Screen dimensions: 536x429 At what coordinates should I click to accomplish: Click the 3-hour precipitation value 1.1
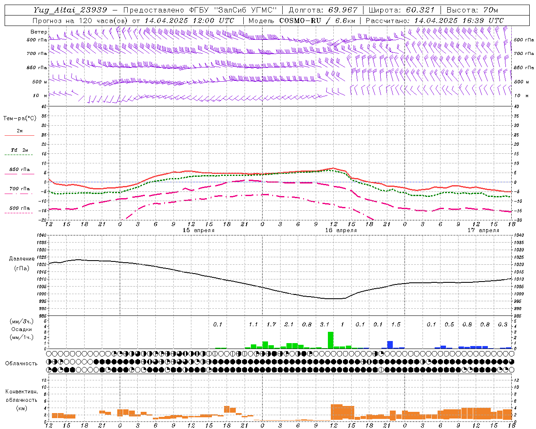(253, 325)
